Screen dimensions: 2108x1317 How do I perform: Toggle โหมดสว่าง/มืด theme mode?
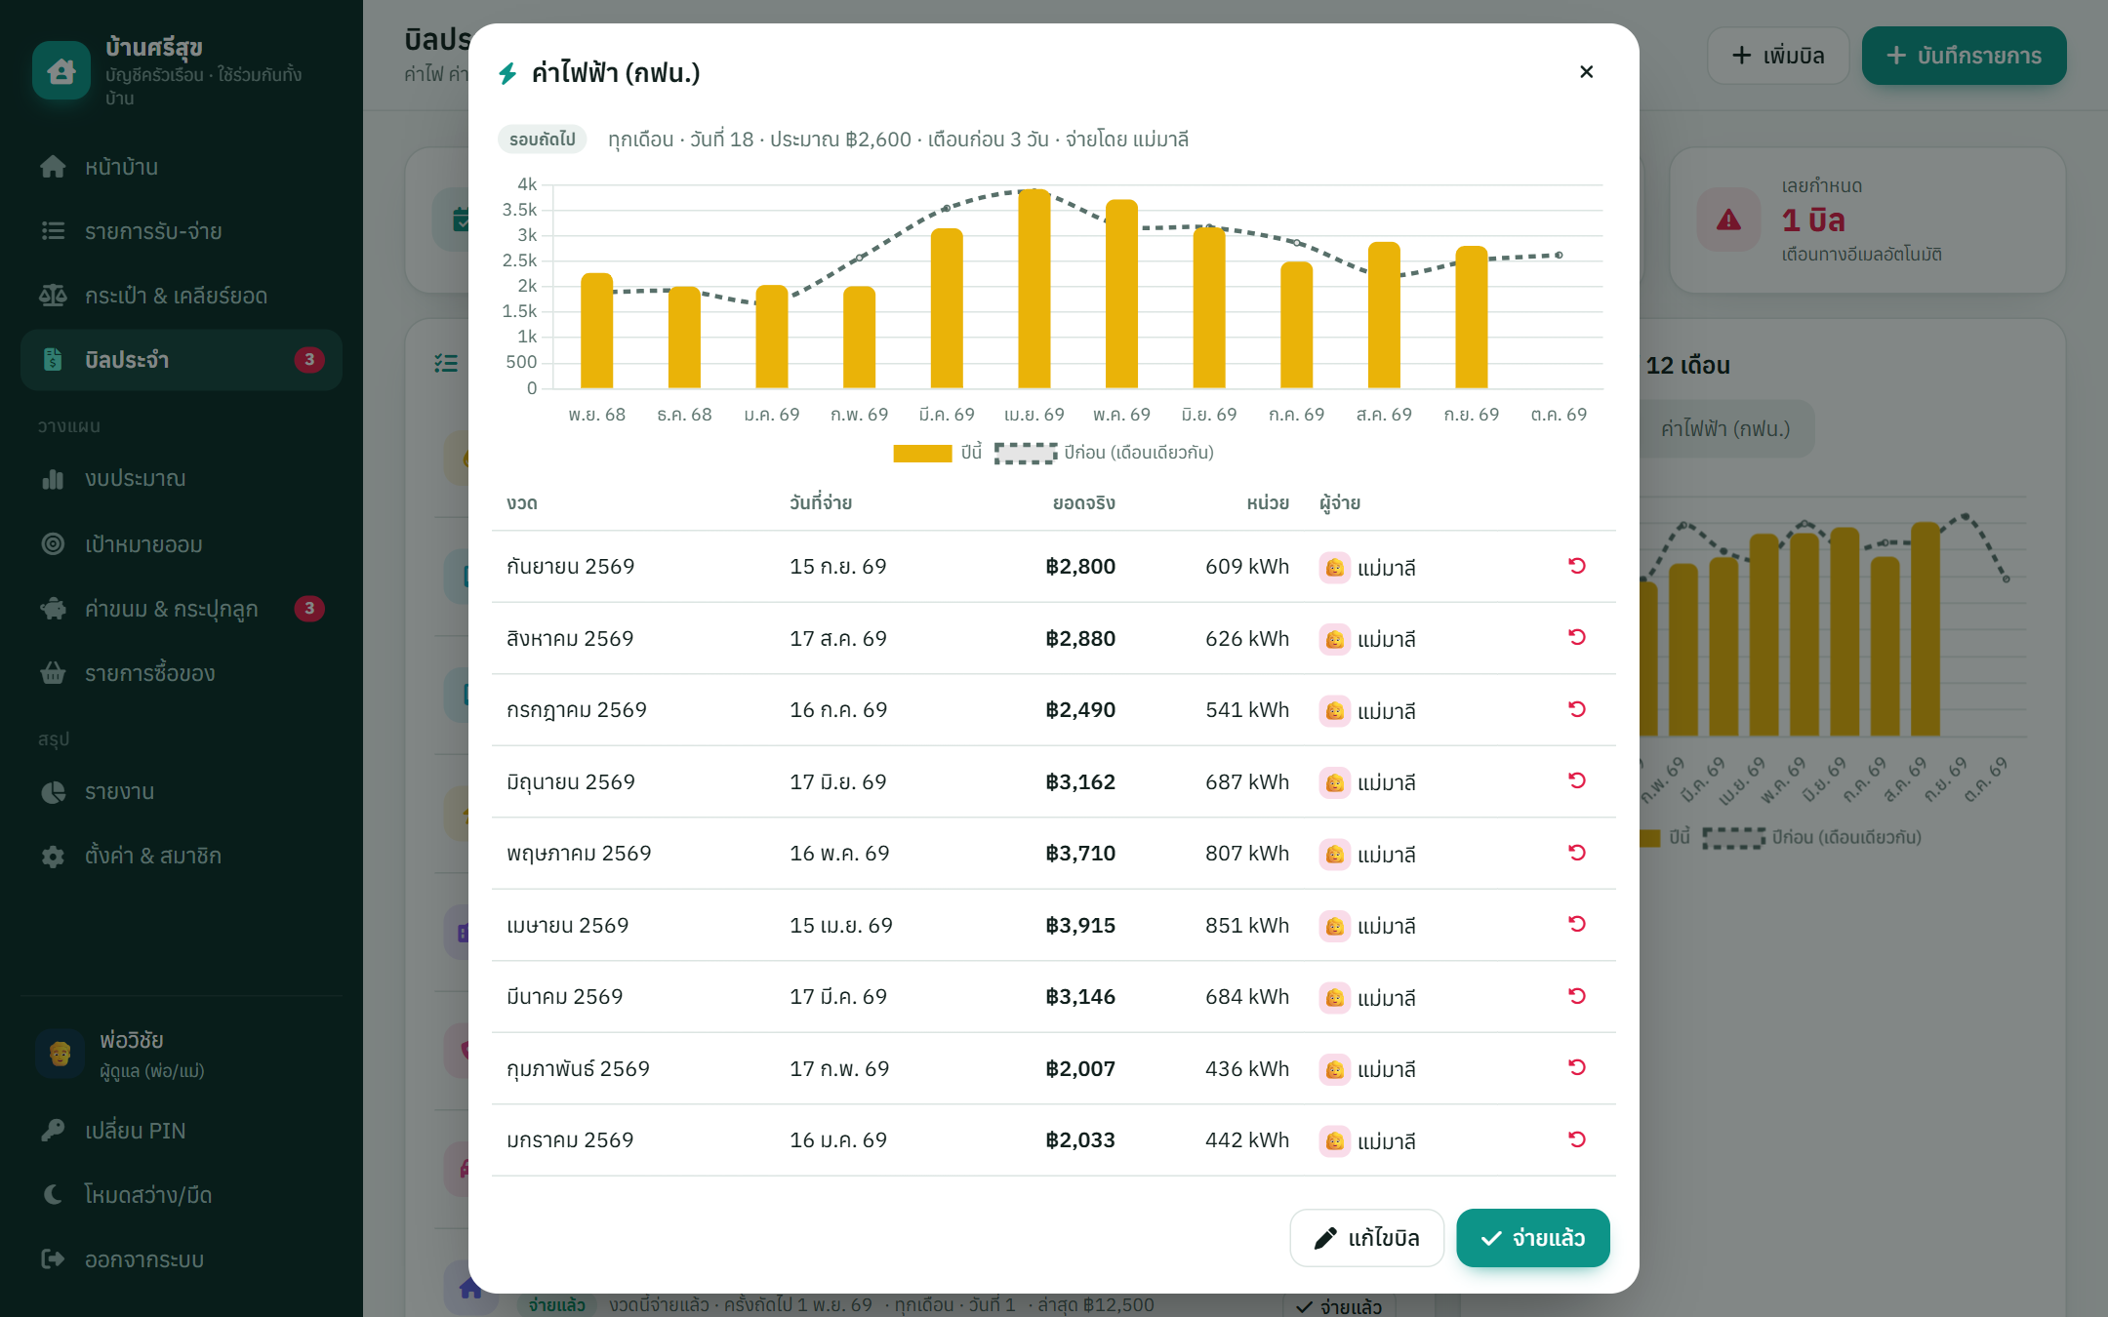point(182,1195)
